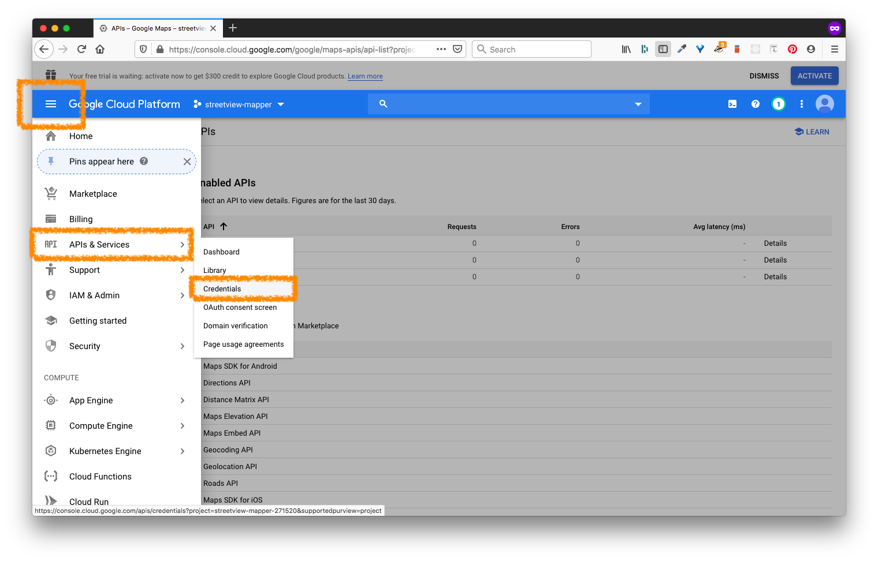Viewport: 878px width, 562px height.
Task: Expand the search bar dropdown arrow
Action: 638,104
